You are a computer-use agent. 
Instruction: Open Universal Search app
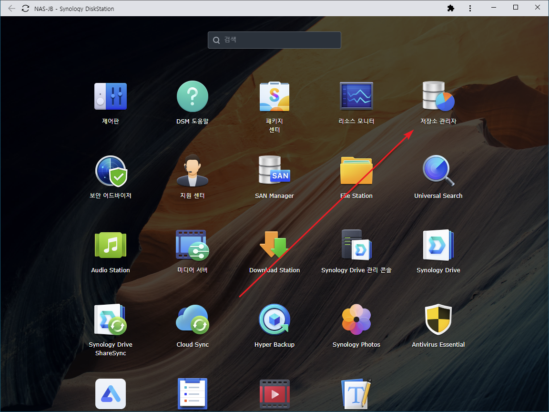pyautogui.click(x=438, y=171)
